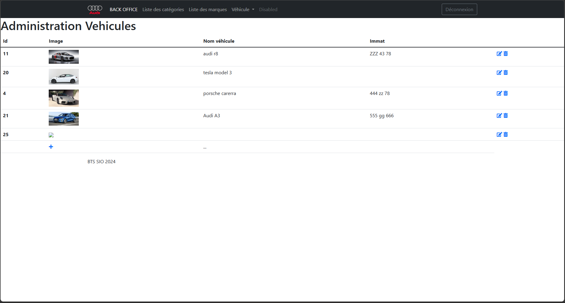Edit the Audi A3 entry
The image size is (565, 303).
499,115
